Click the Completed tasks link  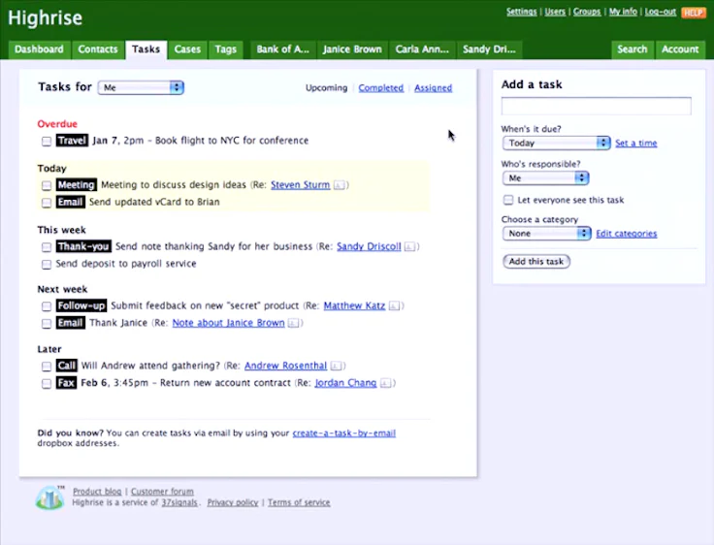point(380,88)
